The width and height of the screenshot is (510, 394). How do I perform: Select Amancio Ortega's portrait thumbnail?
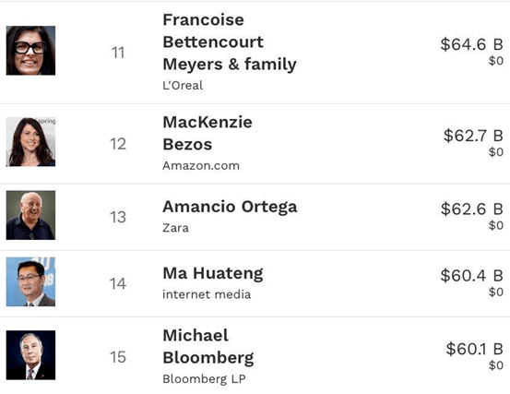(30, 215)
